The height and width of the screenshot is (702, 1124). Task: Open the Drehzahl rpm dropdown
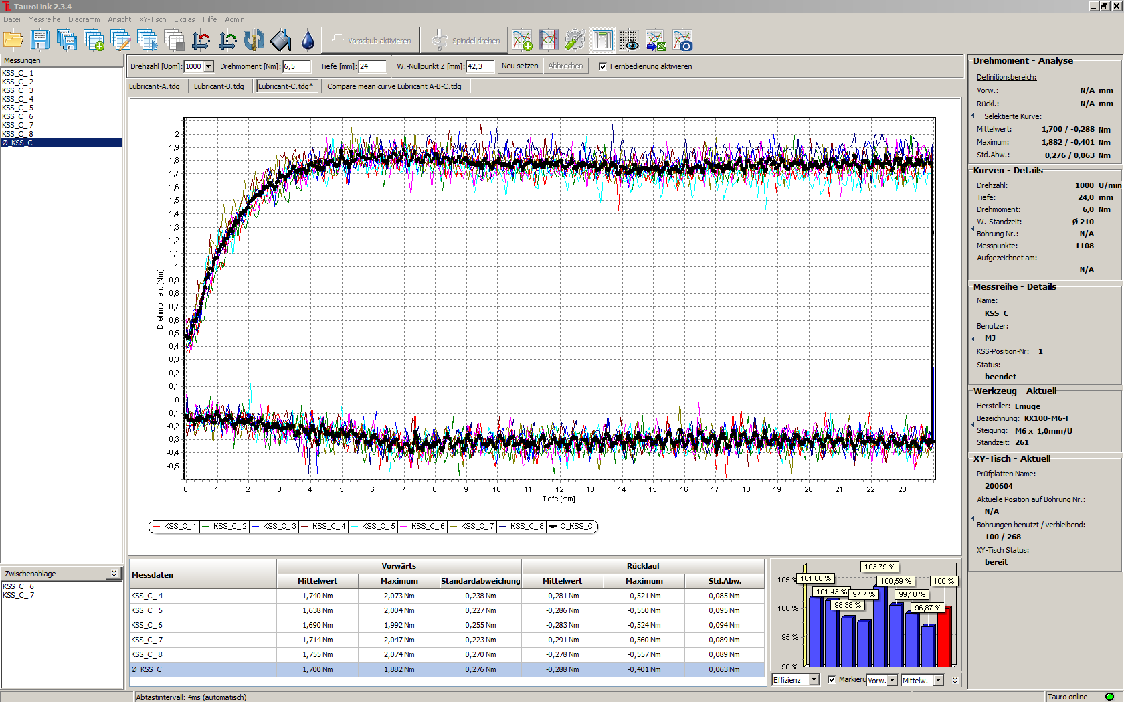click(209, 66)
